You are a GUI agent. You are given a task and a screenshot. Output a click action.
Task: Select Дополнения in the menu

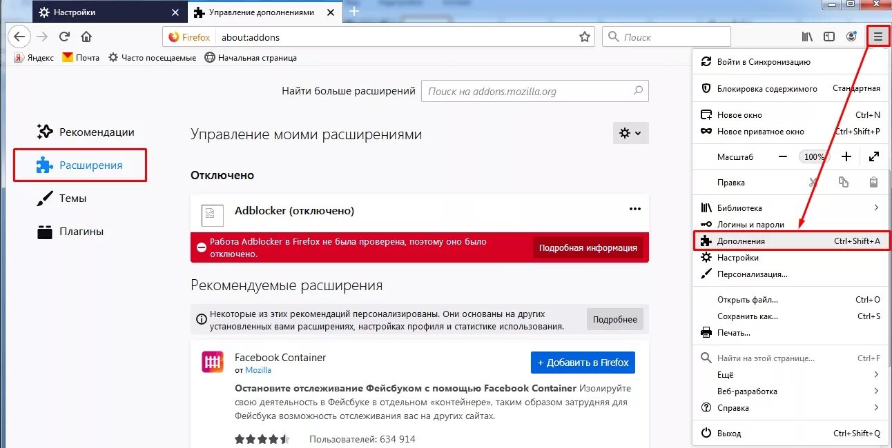(x=791, y=241)
